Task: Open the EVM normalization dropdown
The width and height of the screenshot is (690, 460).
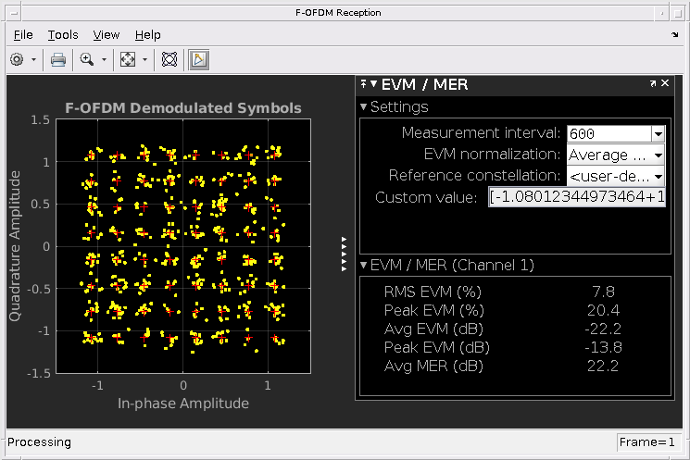Action: tap(659, 155)
